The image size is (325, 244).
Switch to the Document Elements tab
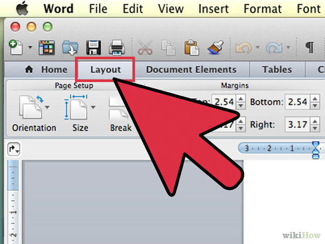pos(191,70)
